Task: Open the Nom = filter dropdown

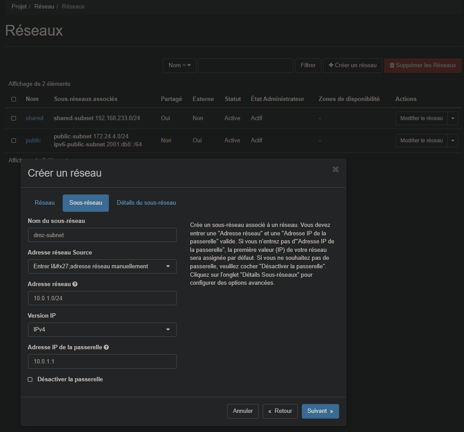Action: point(179,65)
